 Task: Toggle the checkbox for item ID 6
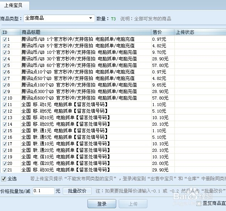[5, 72]
